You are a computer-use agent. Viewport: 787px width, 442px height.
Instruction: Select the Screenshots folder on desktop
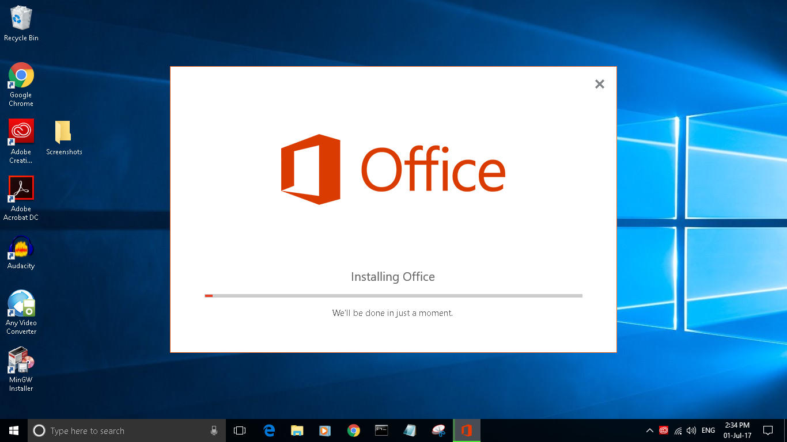click(64, 138)
